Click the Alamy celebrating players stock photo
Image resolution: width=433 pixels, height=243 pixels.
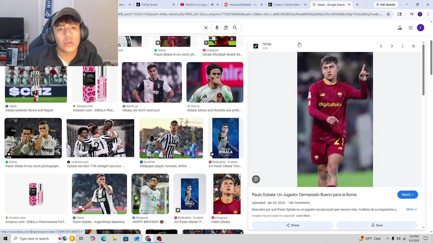pyautogui.click(x=33, y=138)
